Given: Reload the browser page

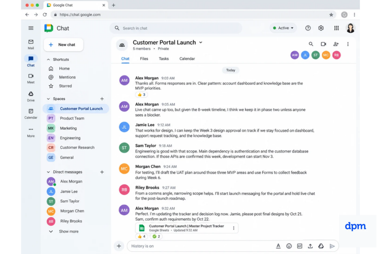Looking at the screenshot, I should [45, 15].
